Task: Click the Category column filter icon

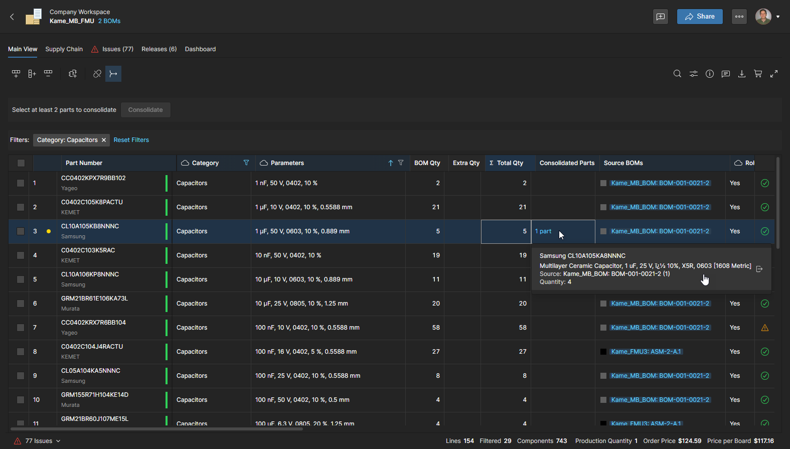Action: tap(246, 163)
